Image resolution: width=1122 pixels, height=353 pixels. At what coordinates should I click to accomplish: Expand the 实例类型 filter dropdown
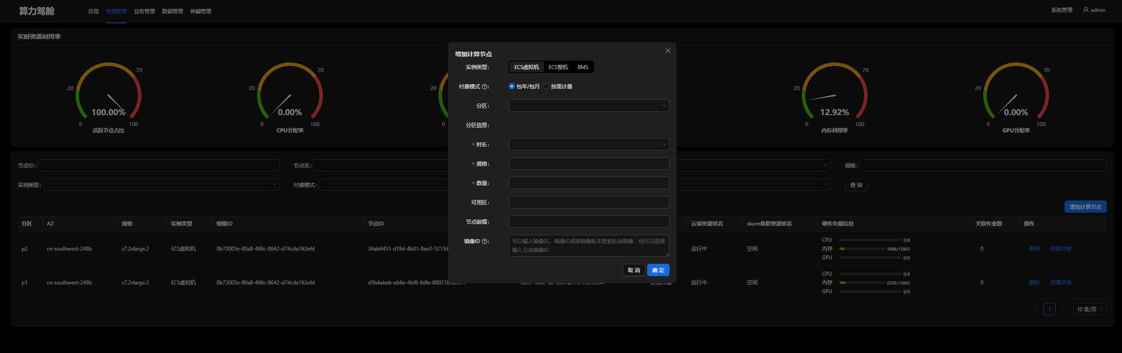point(161,185)
